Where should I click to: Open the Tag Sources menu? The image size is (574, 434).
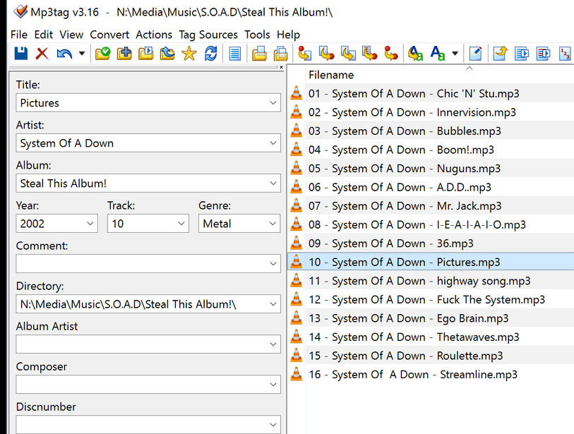click(x=208, y=35)
